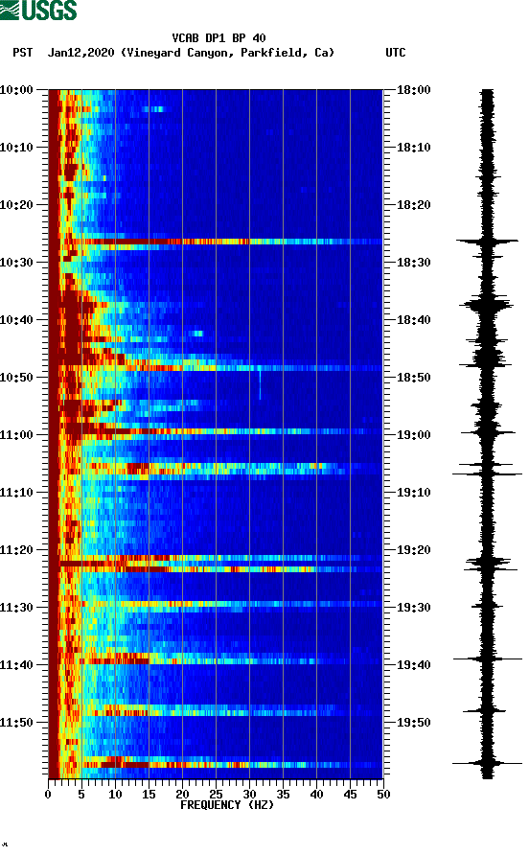Image resolution: width=529 pixels, height=855 pixels.
Task: Click the seismogram spike near 19:39 UTC
Action: (487, 659)
